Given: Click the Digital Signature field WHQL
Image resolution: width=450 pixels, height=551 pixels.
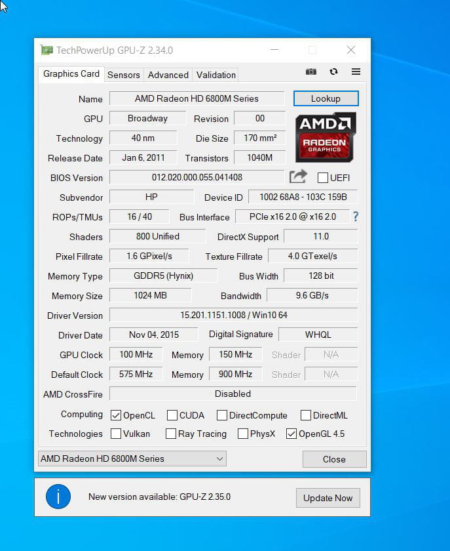Looking at the screenshot, I should pyautogui.click(x=318, y=335).
